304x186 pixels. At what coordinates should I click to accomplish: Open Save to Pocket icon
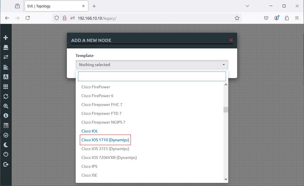(x=266, y=18)
